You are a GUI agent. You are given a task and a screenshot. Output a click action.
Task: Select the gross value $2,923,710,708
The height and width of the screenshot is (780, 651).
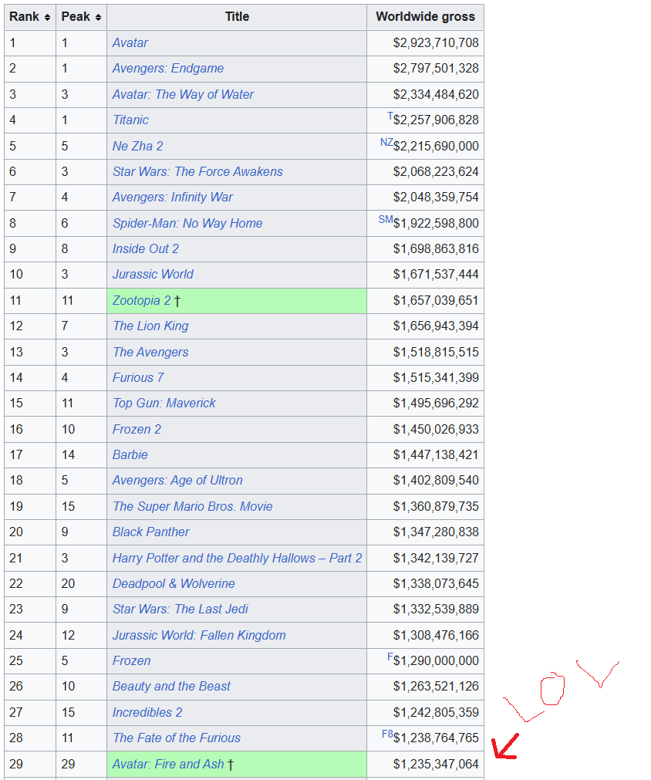436,42
